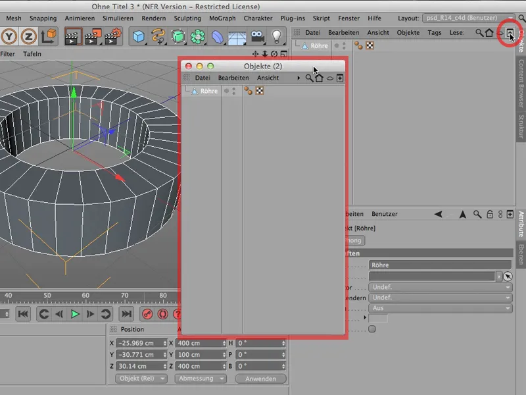This screenshot has height=395, width=526.
Task: Click the viewport zoom camera icon
Action: tap(265, 54)
